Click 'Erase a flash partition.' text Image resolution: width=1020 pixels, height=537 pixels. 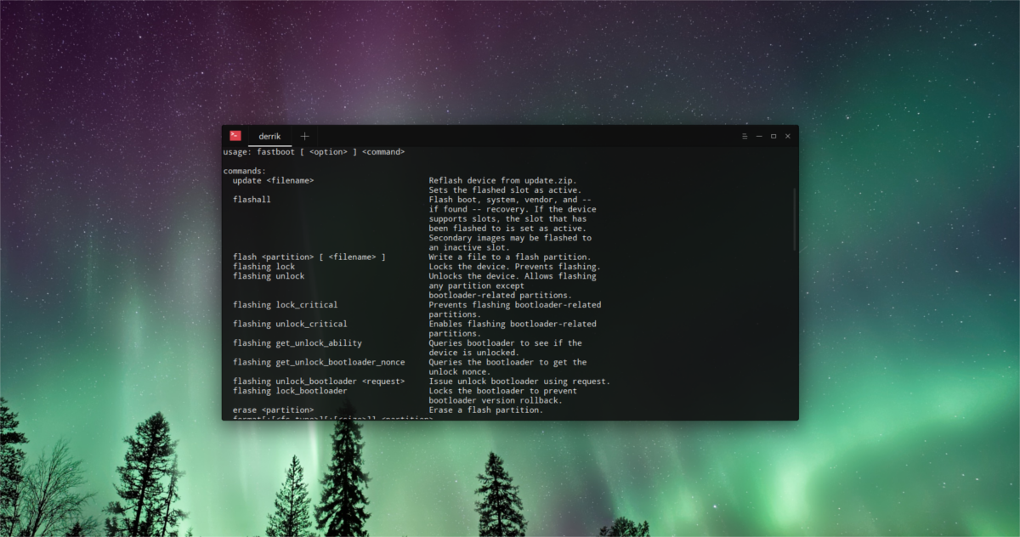click(x=485, y=410)
